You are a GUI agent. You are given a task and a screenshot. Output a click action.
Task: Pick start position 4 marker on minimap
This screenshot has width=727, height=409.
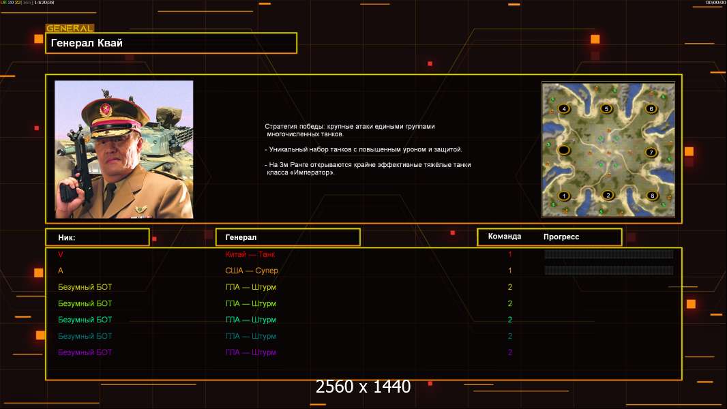564,108
